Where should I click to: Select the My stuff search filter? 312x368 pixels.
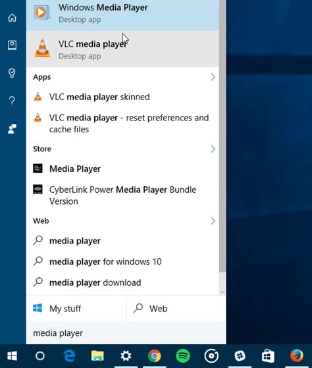(x=76, y=308)
